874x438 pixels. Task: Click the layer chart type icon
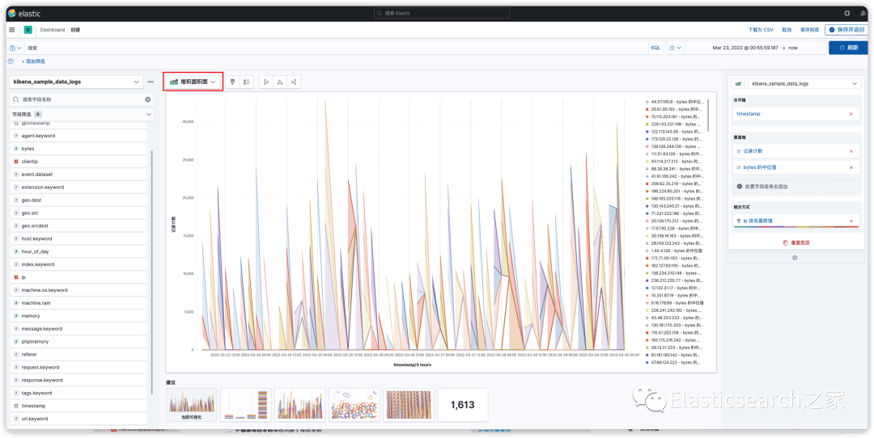(x=739, y=83)
